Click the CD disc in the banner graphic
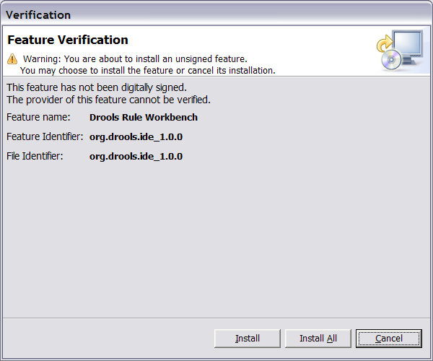433x361 pixels. [x=391, y=61]
